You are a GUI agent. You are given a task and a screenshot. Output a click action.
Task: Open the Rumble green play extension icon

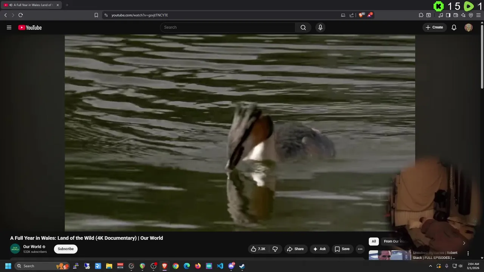(468, 6)
